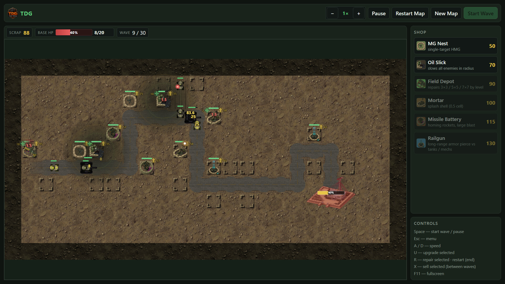Select the mortar tower labeled 50 center
The width and height of the screenshot is (505, 284).
point(180,151)
